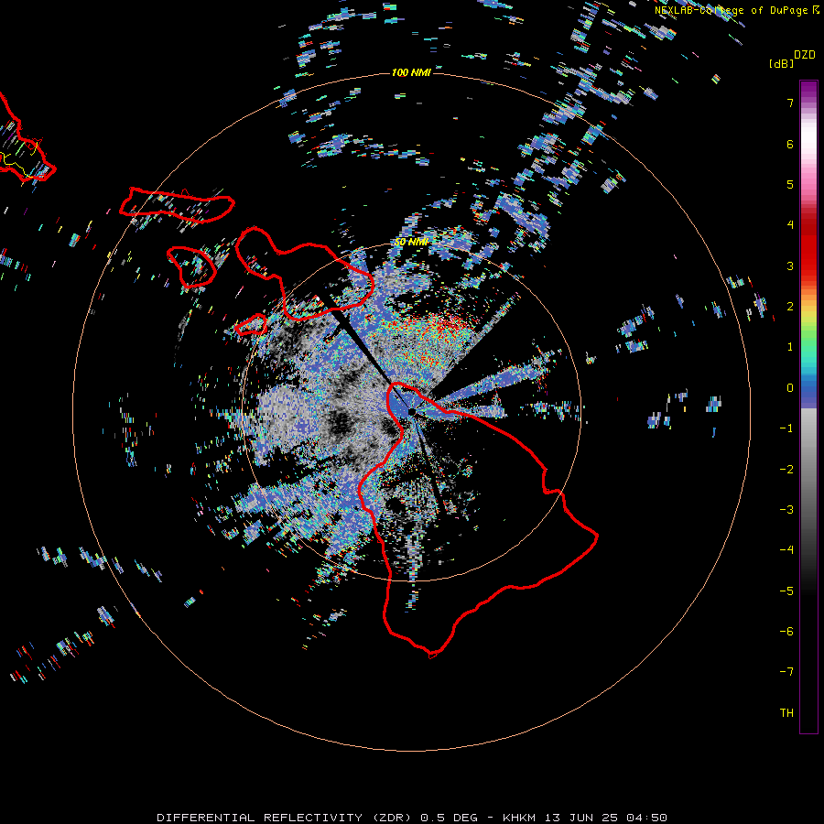Click the 6 value on the scale

pyautogui.click(x=790, y=144)
